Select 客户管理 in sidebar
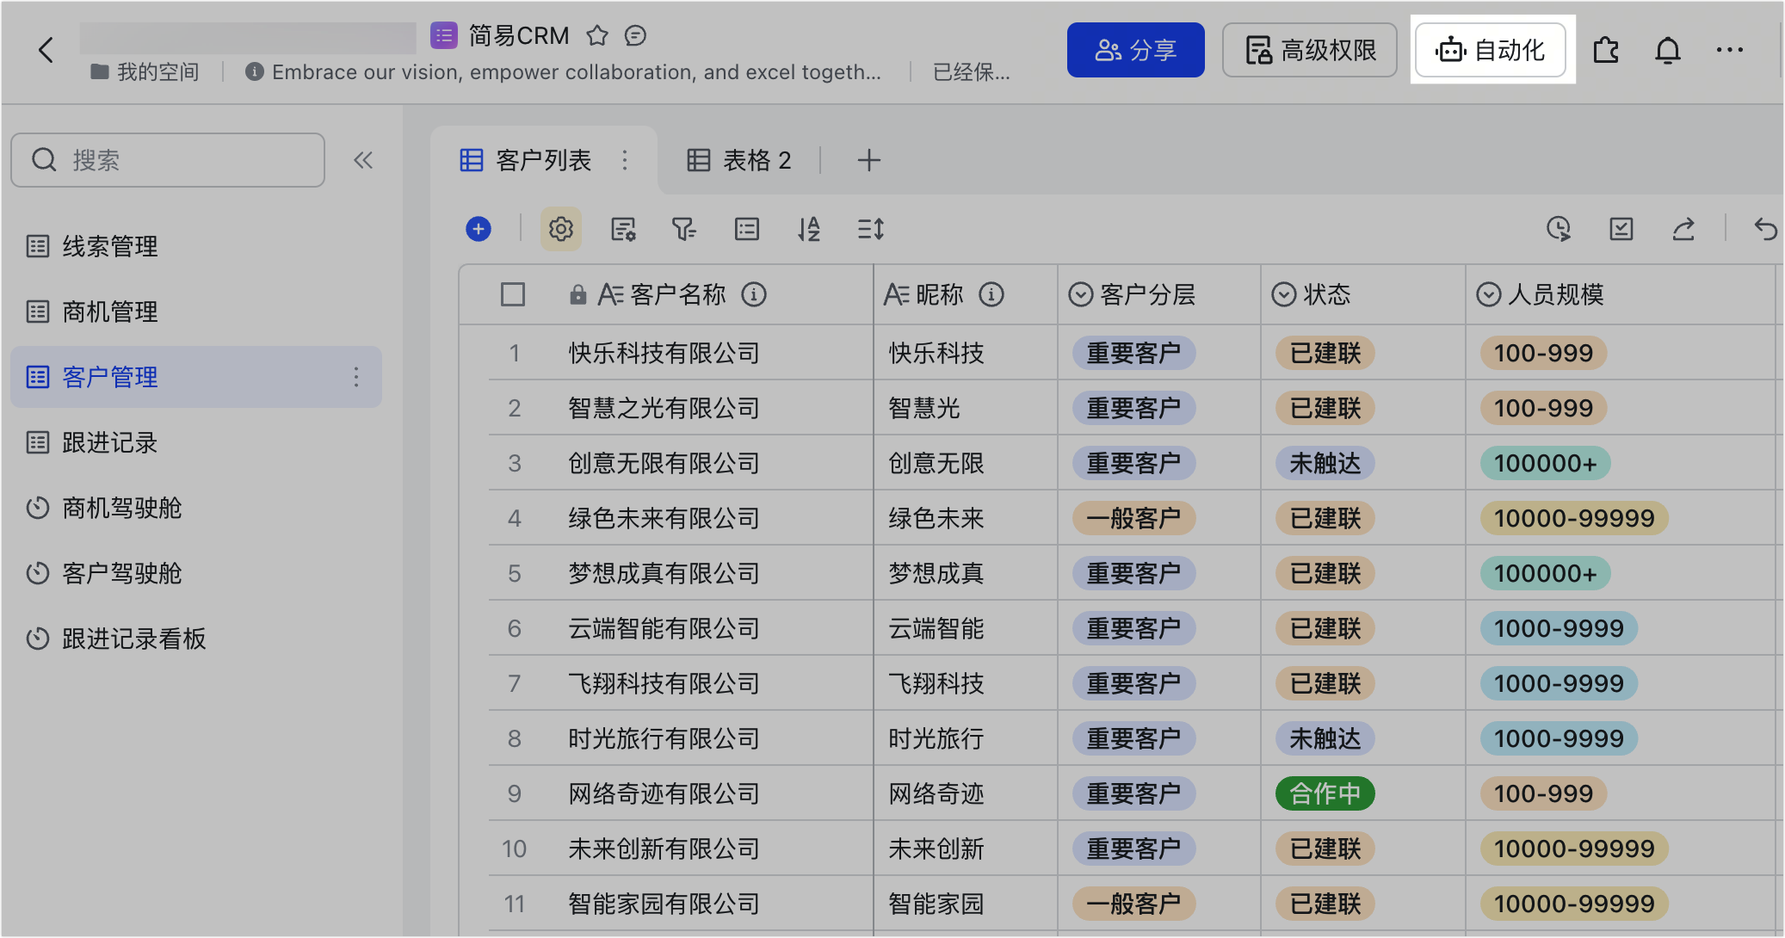Viewport: 1785px width, 938px height. coord(196,377)
